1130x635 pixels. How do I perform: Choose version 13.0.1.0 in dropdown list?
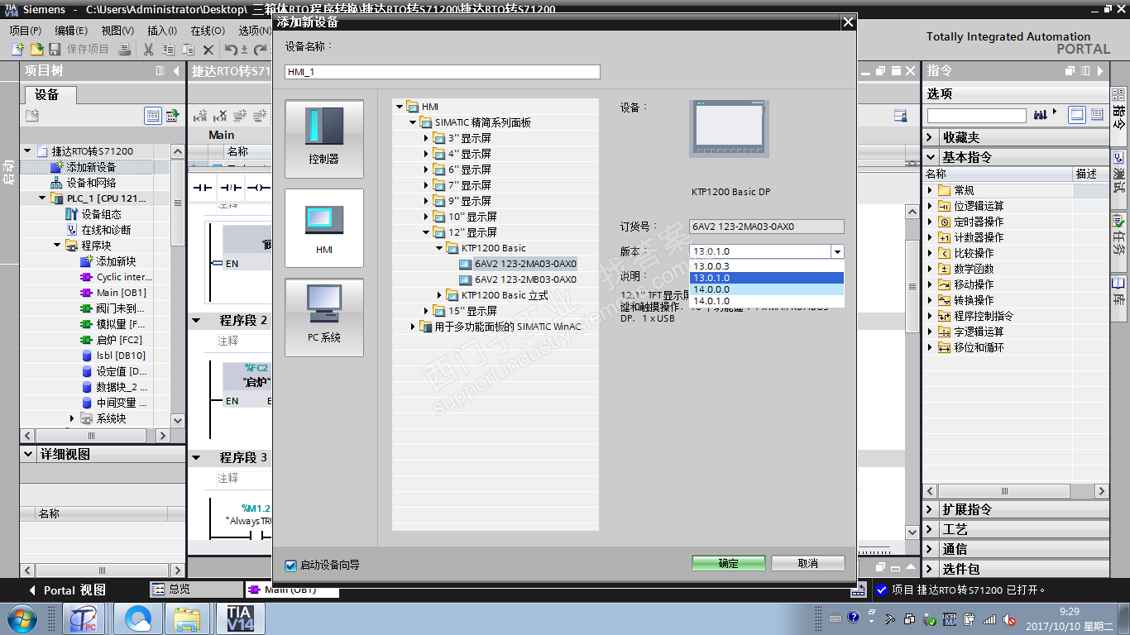click(766, 278)
